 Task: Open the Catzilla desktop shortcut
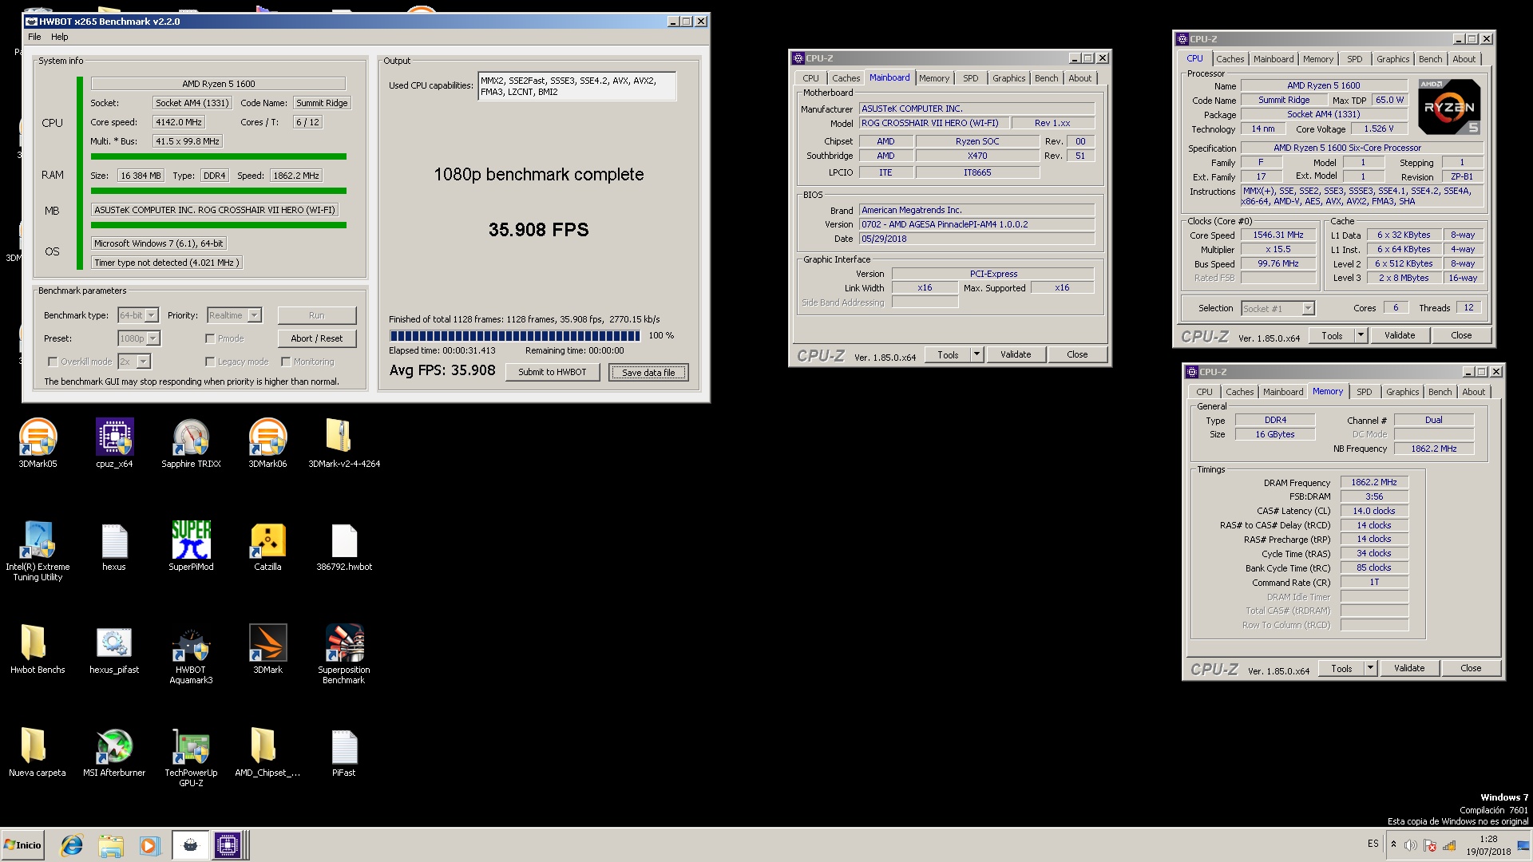pyautogui.click(x=267, y=547)
